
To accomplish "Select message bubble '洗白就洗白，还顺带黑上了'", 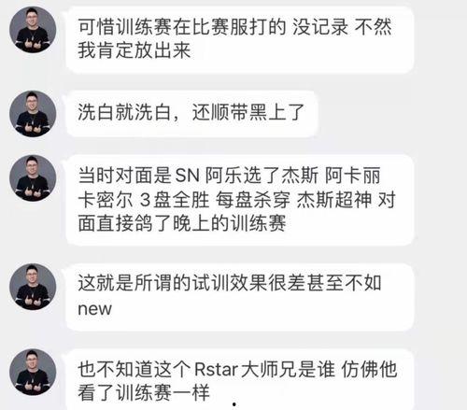I will coord(191,114).
